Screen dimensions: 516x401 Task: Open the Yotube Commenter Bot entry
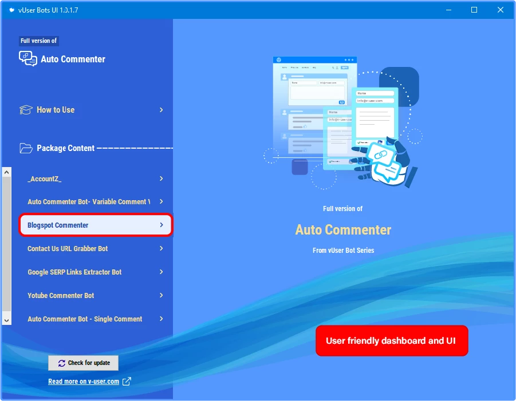pos(96,295)
